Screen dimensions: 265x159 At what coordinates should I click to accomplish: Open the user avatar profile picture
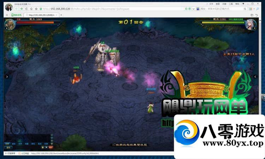pyautogui.click(x=9, y=7)
